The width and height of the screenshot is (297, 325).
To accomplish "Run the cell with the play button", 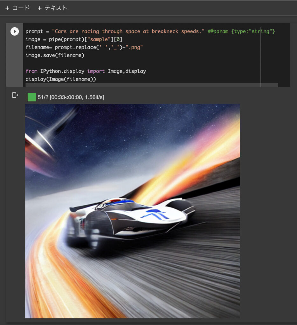I will [x=15, y=31].
